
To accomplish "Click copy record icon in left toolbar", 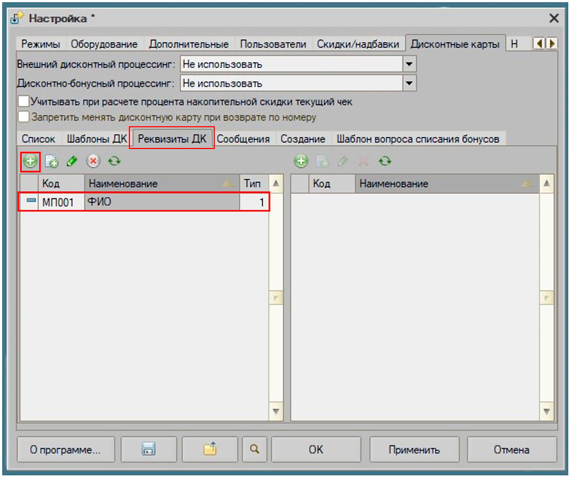I will coord(51,162).
